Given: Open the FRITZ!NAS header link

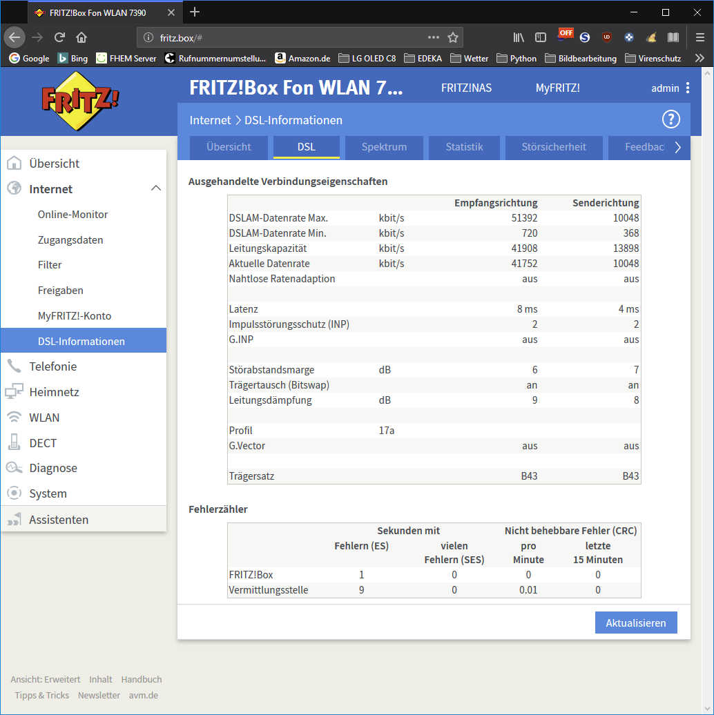Looking at the screenshot, I should (466, 88).
